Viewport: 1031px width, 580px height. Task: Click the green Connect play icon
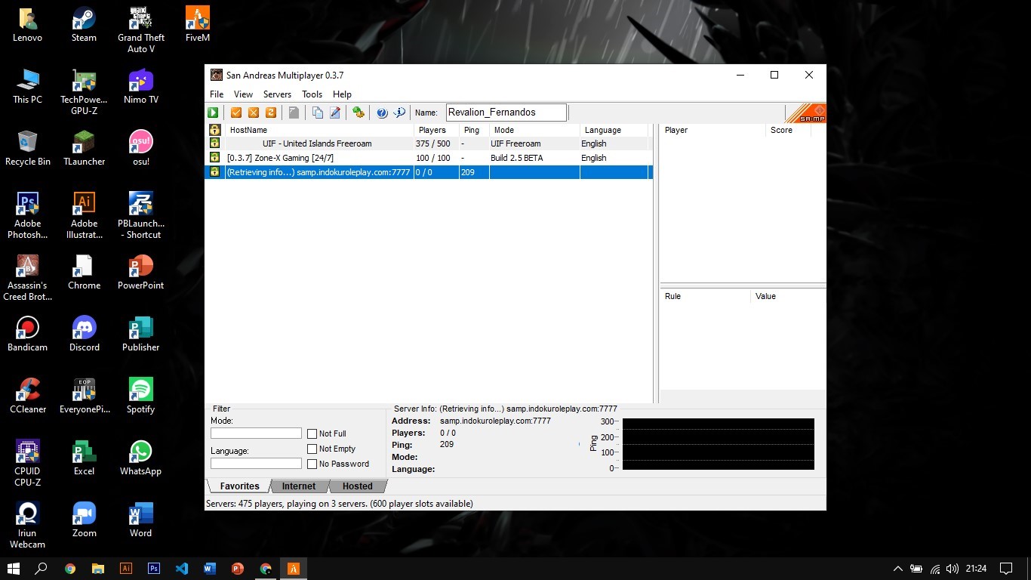point(214,113)
